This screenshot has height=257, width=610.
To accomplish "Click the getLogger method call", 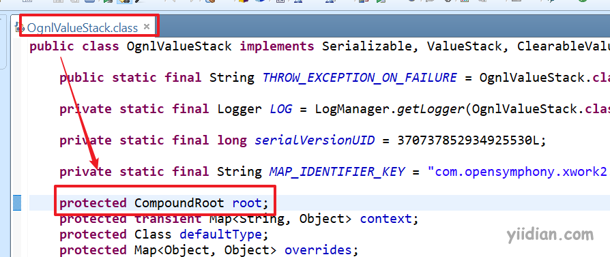I will (x=428, y=109).
